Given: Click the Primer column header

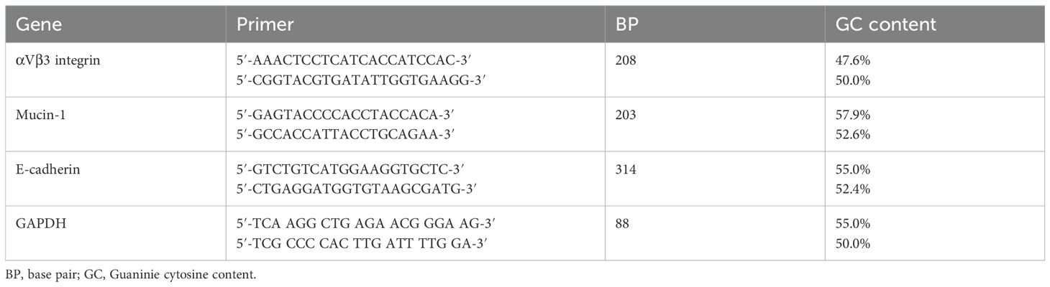Looking at the screenshot, I should (265, 24).
